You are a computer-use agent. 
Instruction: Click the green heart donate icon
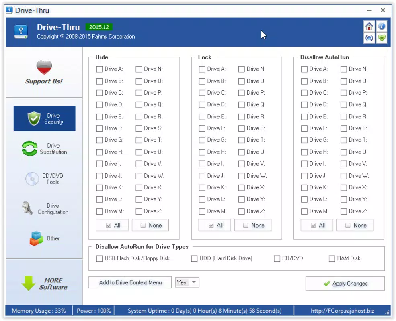click(x=382, y=38)
